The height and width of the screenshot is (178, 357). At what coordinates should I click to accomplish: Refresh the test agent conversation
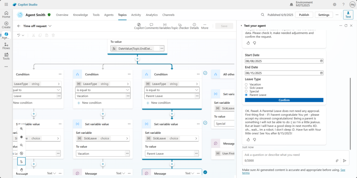click(x=346, y=26)
